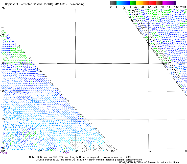The height and width of the screenshot is (164, 187).
Task: Click the longitude label -105
Action: coord(3,151)
